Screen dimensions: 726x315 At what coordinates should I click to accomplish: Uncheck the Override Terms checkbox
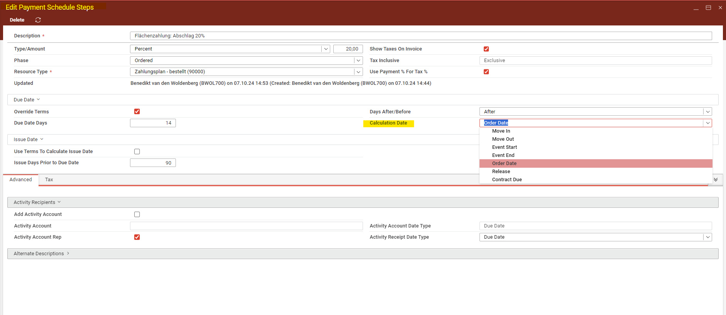pos(137,111)
